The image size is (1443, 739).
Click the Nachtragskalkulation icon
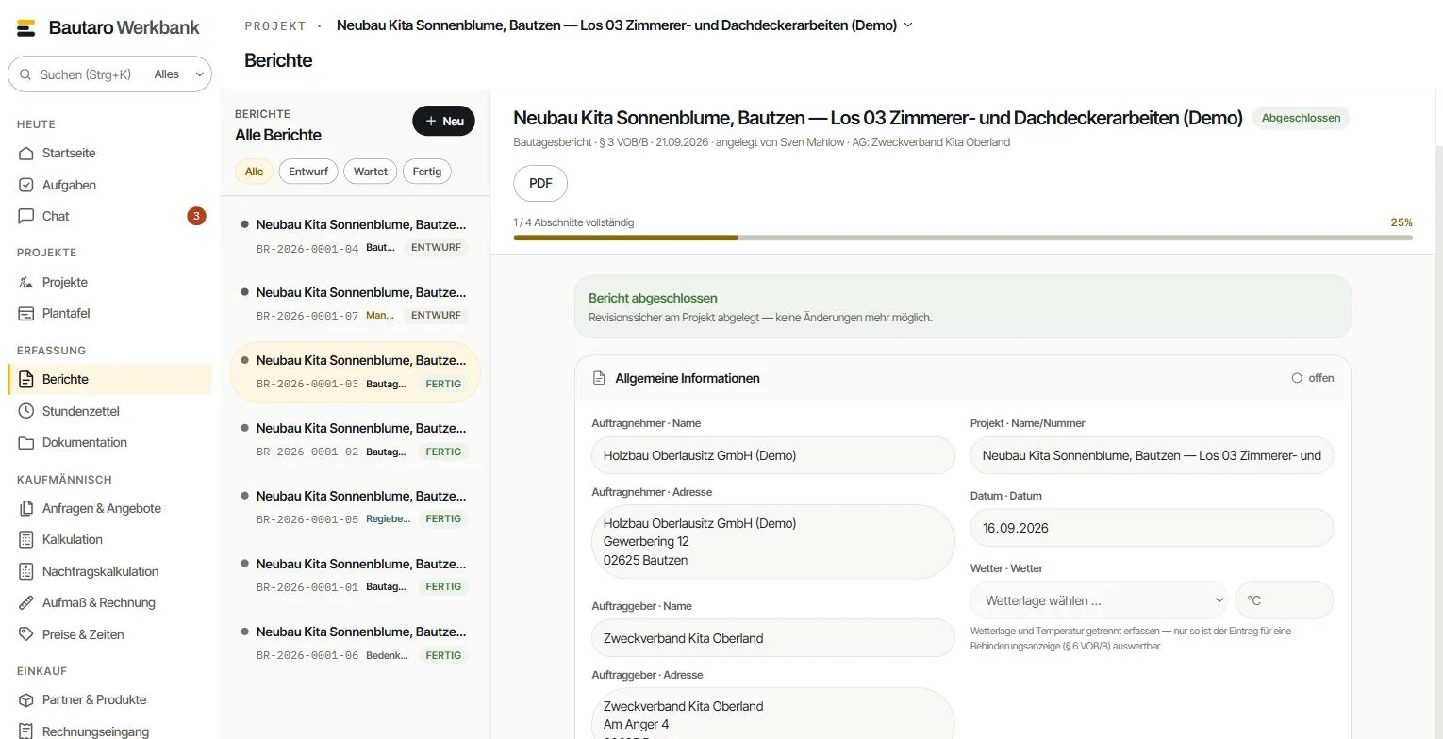pos(26,571)
